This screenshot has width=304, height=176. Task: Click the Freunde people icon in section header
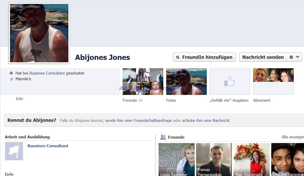(163, 137)
